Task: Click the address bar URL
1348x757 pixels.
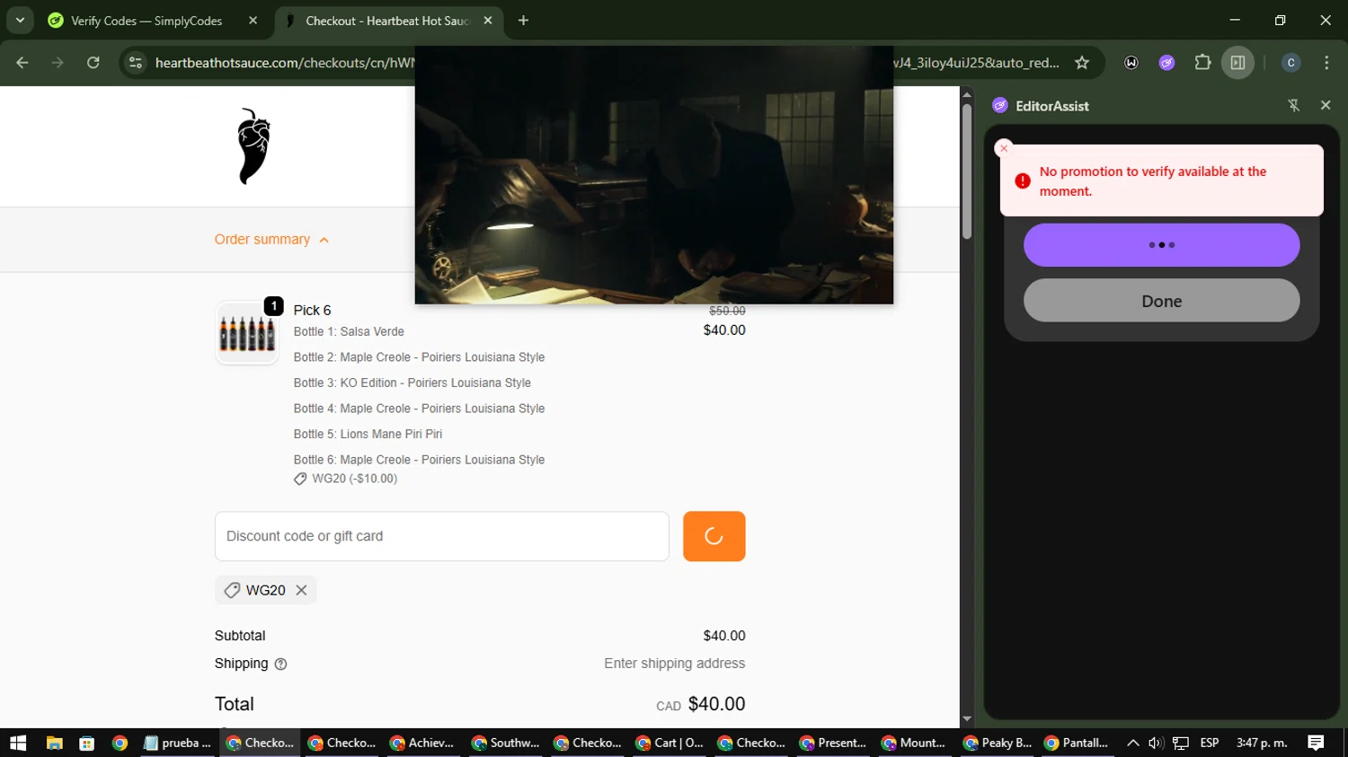Action: pos(284,63)
